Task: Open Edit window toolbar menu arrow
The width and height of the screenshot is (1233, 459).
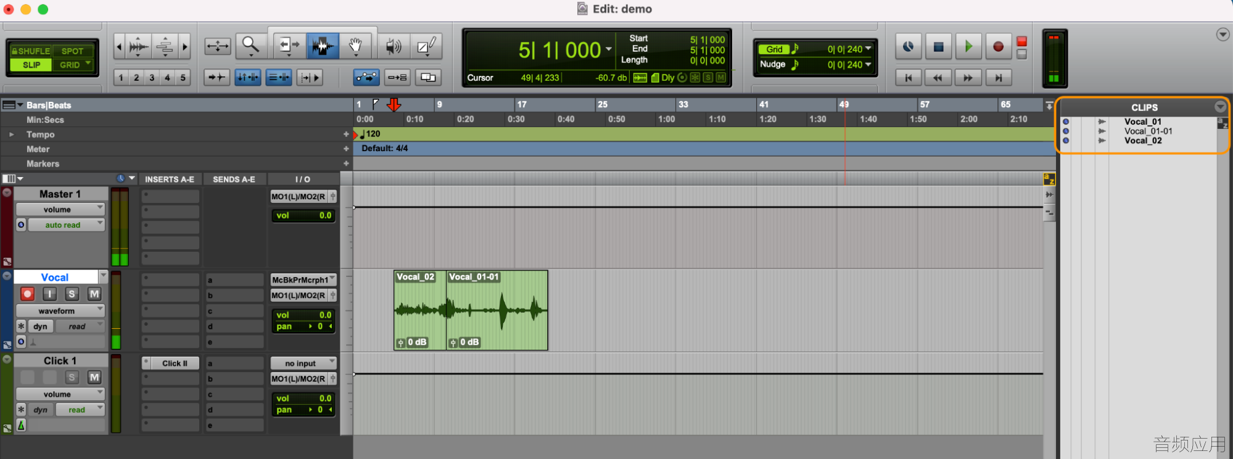Action: pyautogui.click(x=1223, y=35)
